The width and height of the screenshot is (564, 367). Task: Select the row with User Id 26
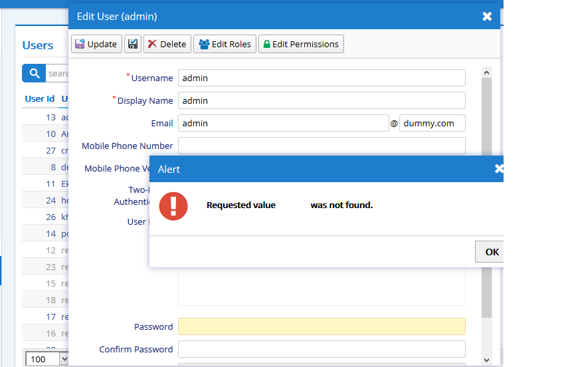[45, 217]
